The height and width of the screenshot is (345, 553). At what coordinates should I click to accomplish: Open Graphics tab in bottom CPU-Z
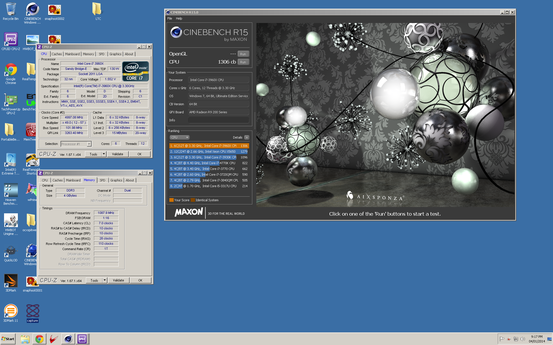click(116, 180)
